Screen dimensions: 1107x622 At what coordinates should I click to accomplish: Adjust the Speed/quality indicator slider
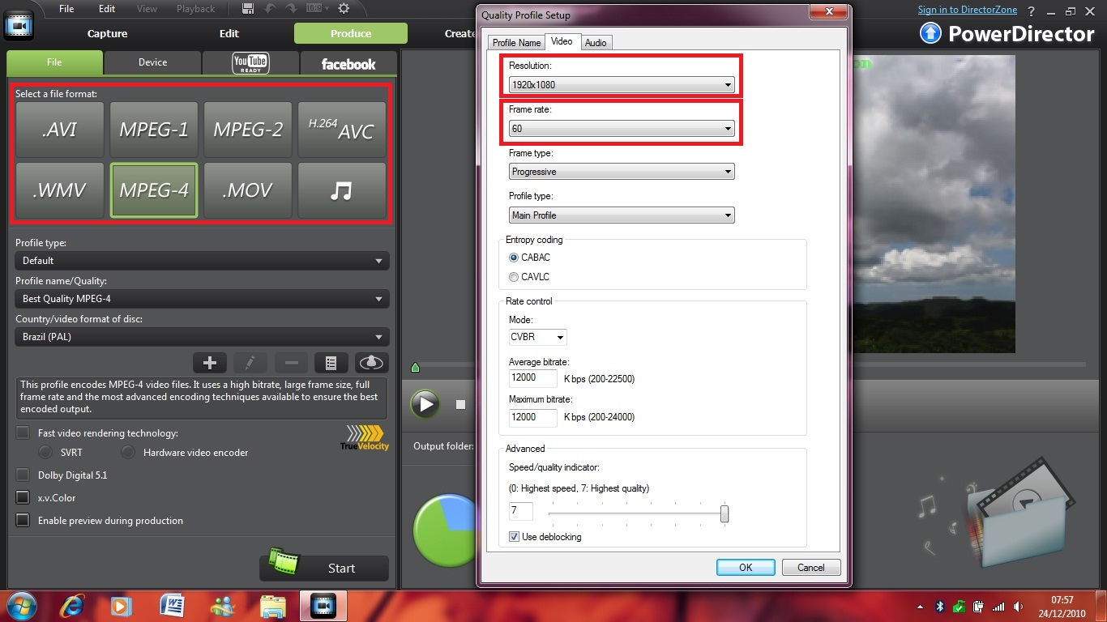(724, 513)
